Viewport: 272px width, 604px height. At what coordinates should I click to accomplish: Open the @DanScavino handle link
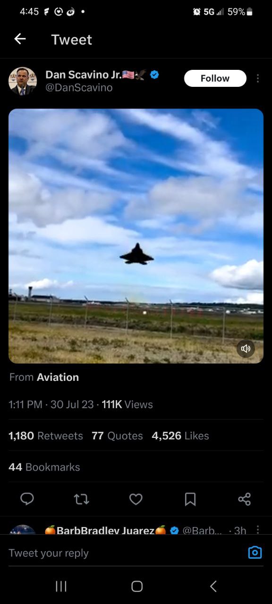(79, 87)
